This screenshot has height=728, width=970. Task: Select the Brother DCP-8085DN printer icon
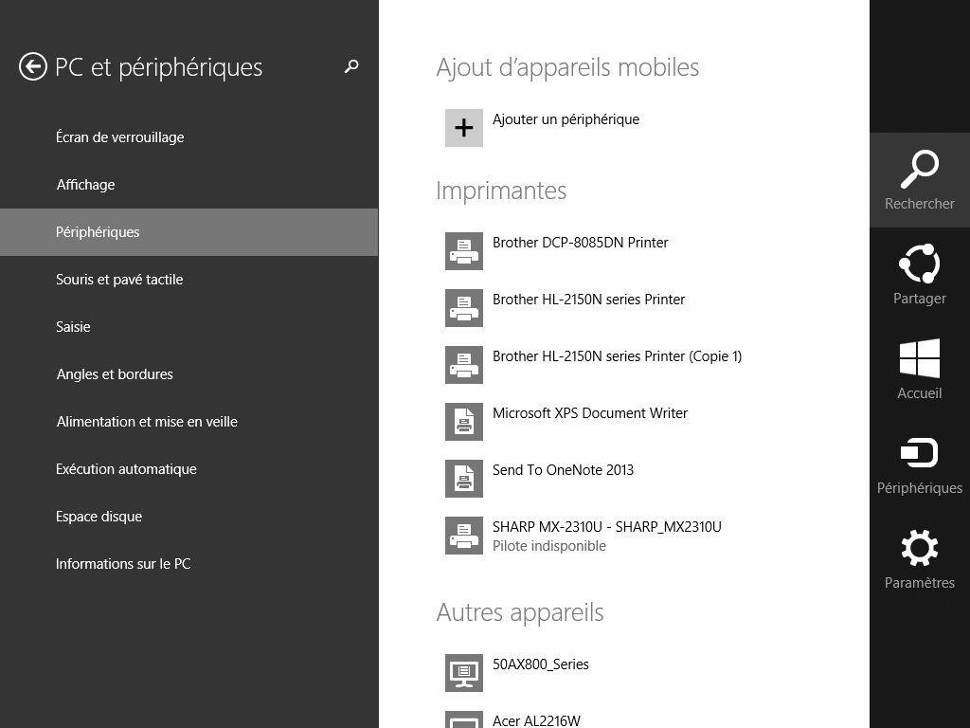point(464,251)
